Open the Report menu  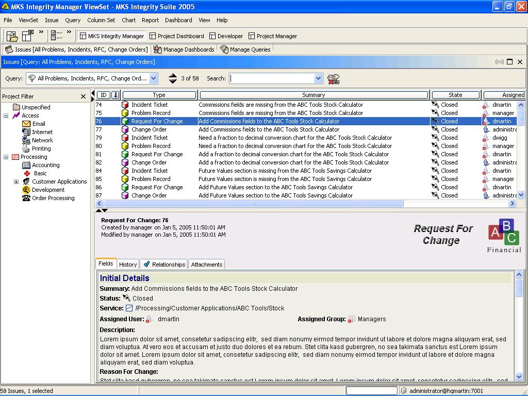[150, 20]
